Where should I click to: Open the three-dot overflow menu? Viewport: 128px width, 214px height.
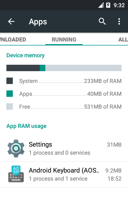[119, 21]
